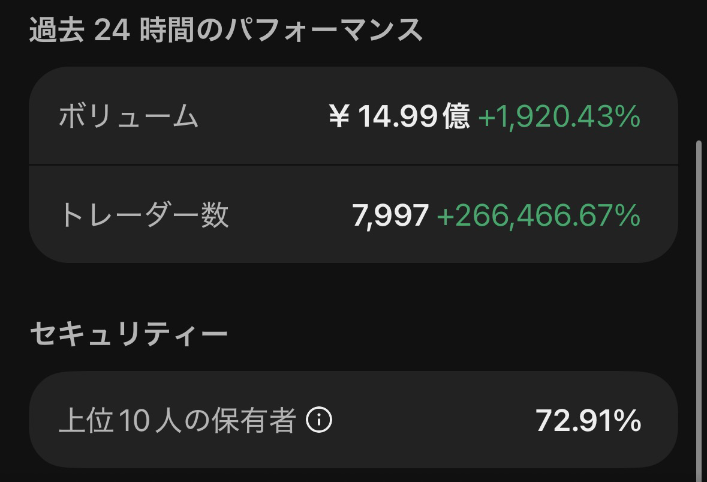
Task: Tap the 上位10人の保有者 label text
Action: (177, 421)
